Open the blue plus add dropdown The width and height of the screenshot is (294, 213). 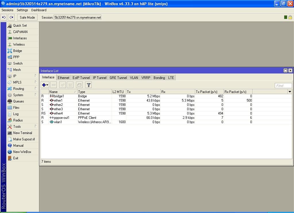click(45, 85)
